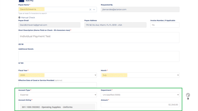Click into the Additional Details text box
The width and height of the screenshot is (198, 111).
[x=99, y=56]
